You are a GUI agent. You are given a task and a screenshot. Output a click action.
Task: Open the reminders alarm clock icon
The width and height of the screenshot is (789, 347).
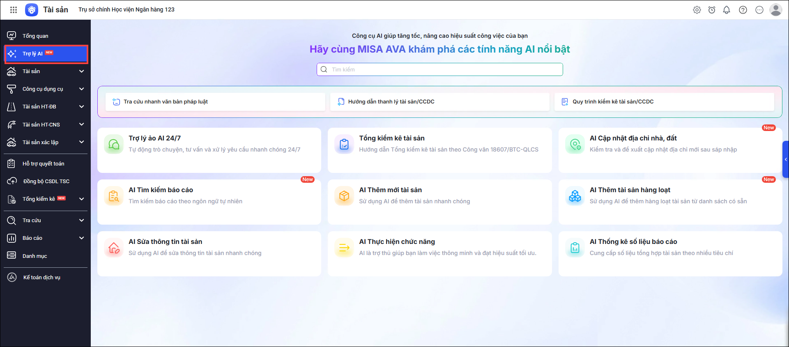coord(712,10)
